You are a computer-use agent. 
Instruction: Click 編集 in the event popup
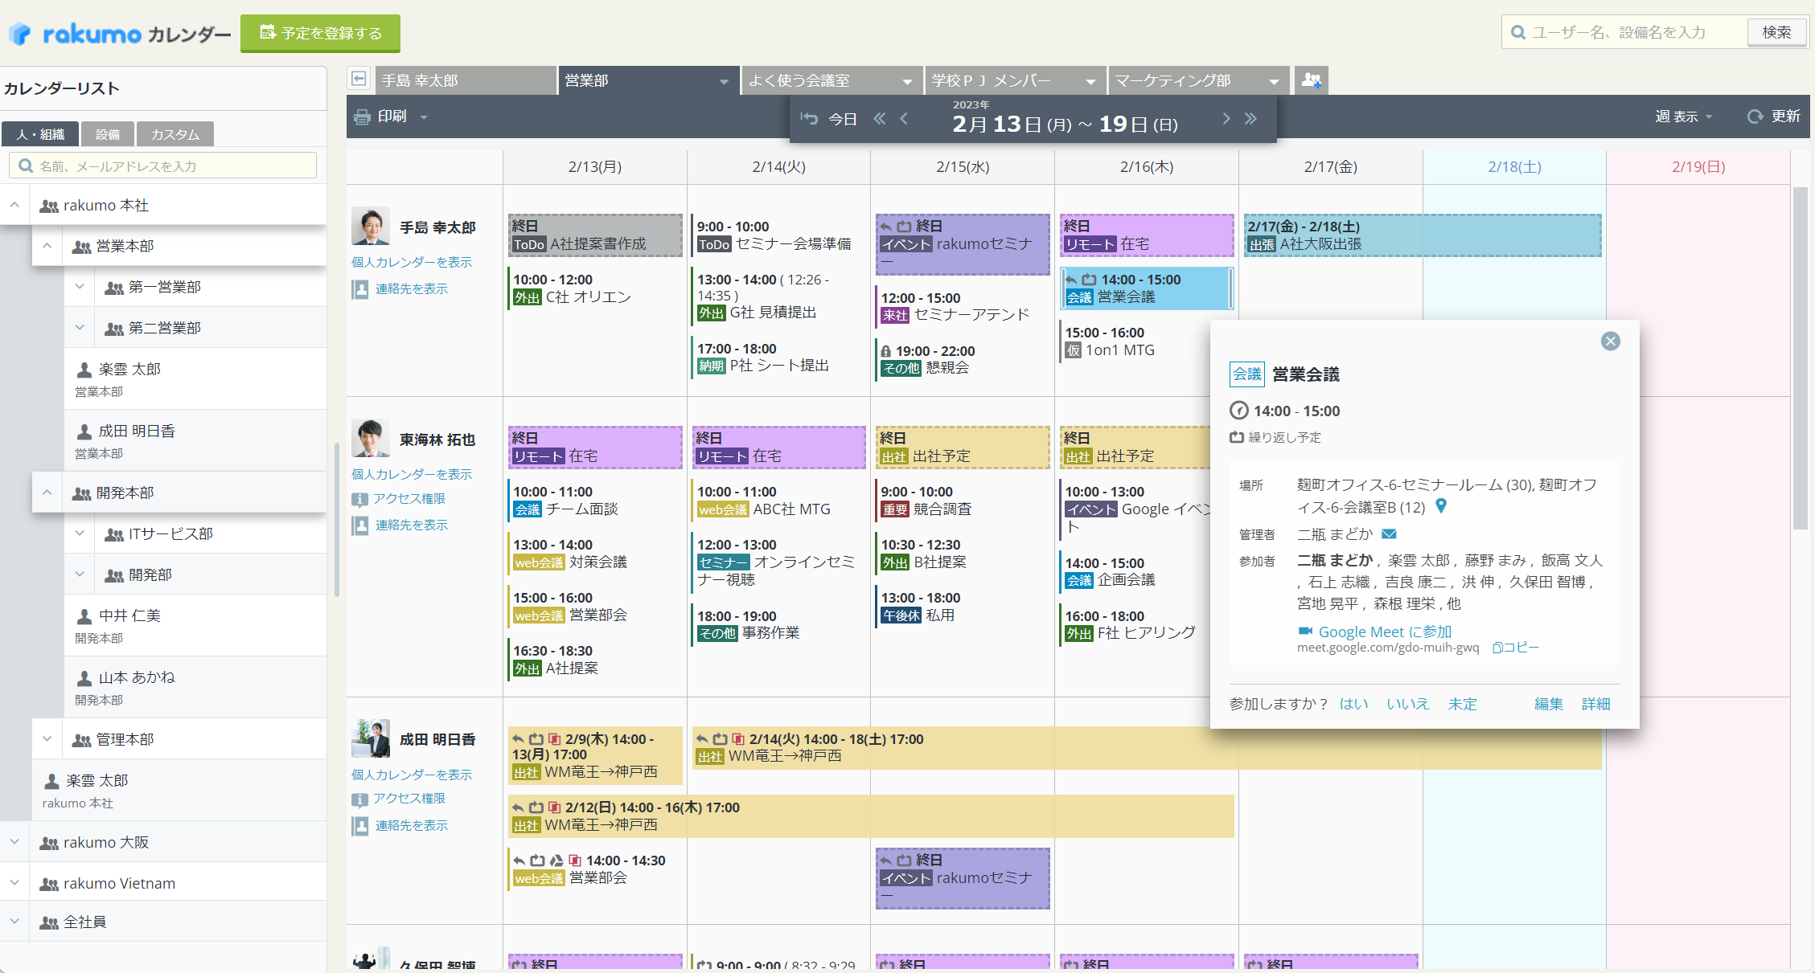click(1549, 704)
